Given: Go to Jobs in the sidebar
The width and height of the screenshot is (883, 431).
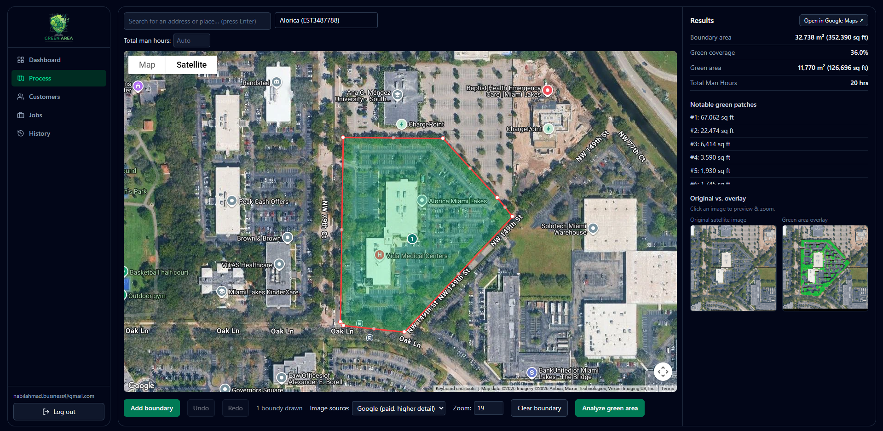Looking at the screenshot, I should 59,115.
